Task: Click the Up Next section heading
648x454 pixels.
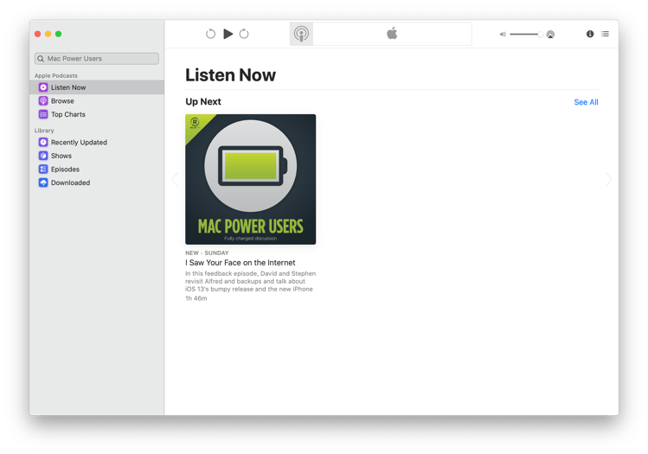Action: click(x=203, y=102)
